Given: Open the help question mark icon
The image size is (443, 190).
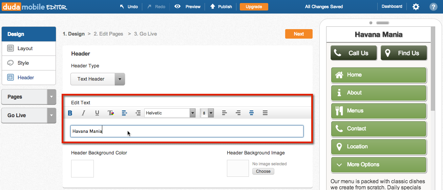Looking at the screenshot, I should point(433,7).
